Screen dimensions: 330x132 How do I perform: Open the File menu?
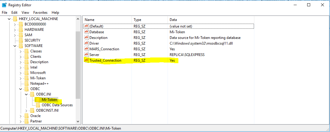5,13
